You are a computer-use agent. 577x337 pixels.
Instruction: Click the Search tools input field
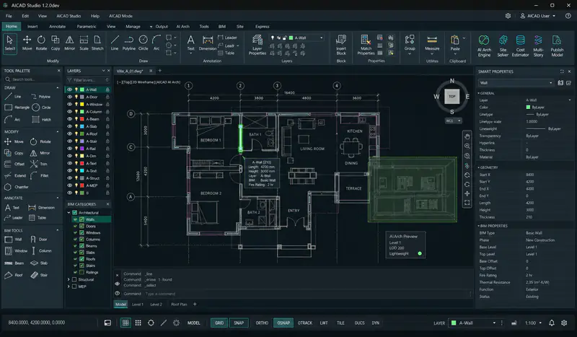pyautogui.click(x=32, y=79)
